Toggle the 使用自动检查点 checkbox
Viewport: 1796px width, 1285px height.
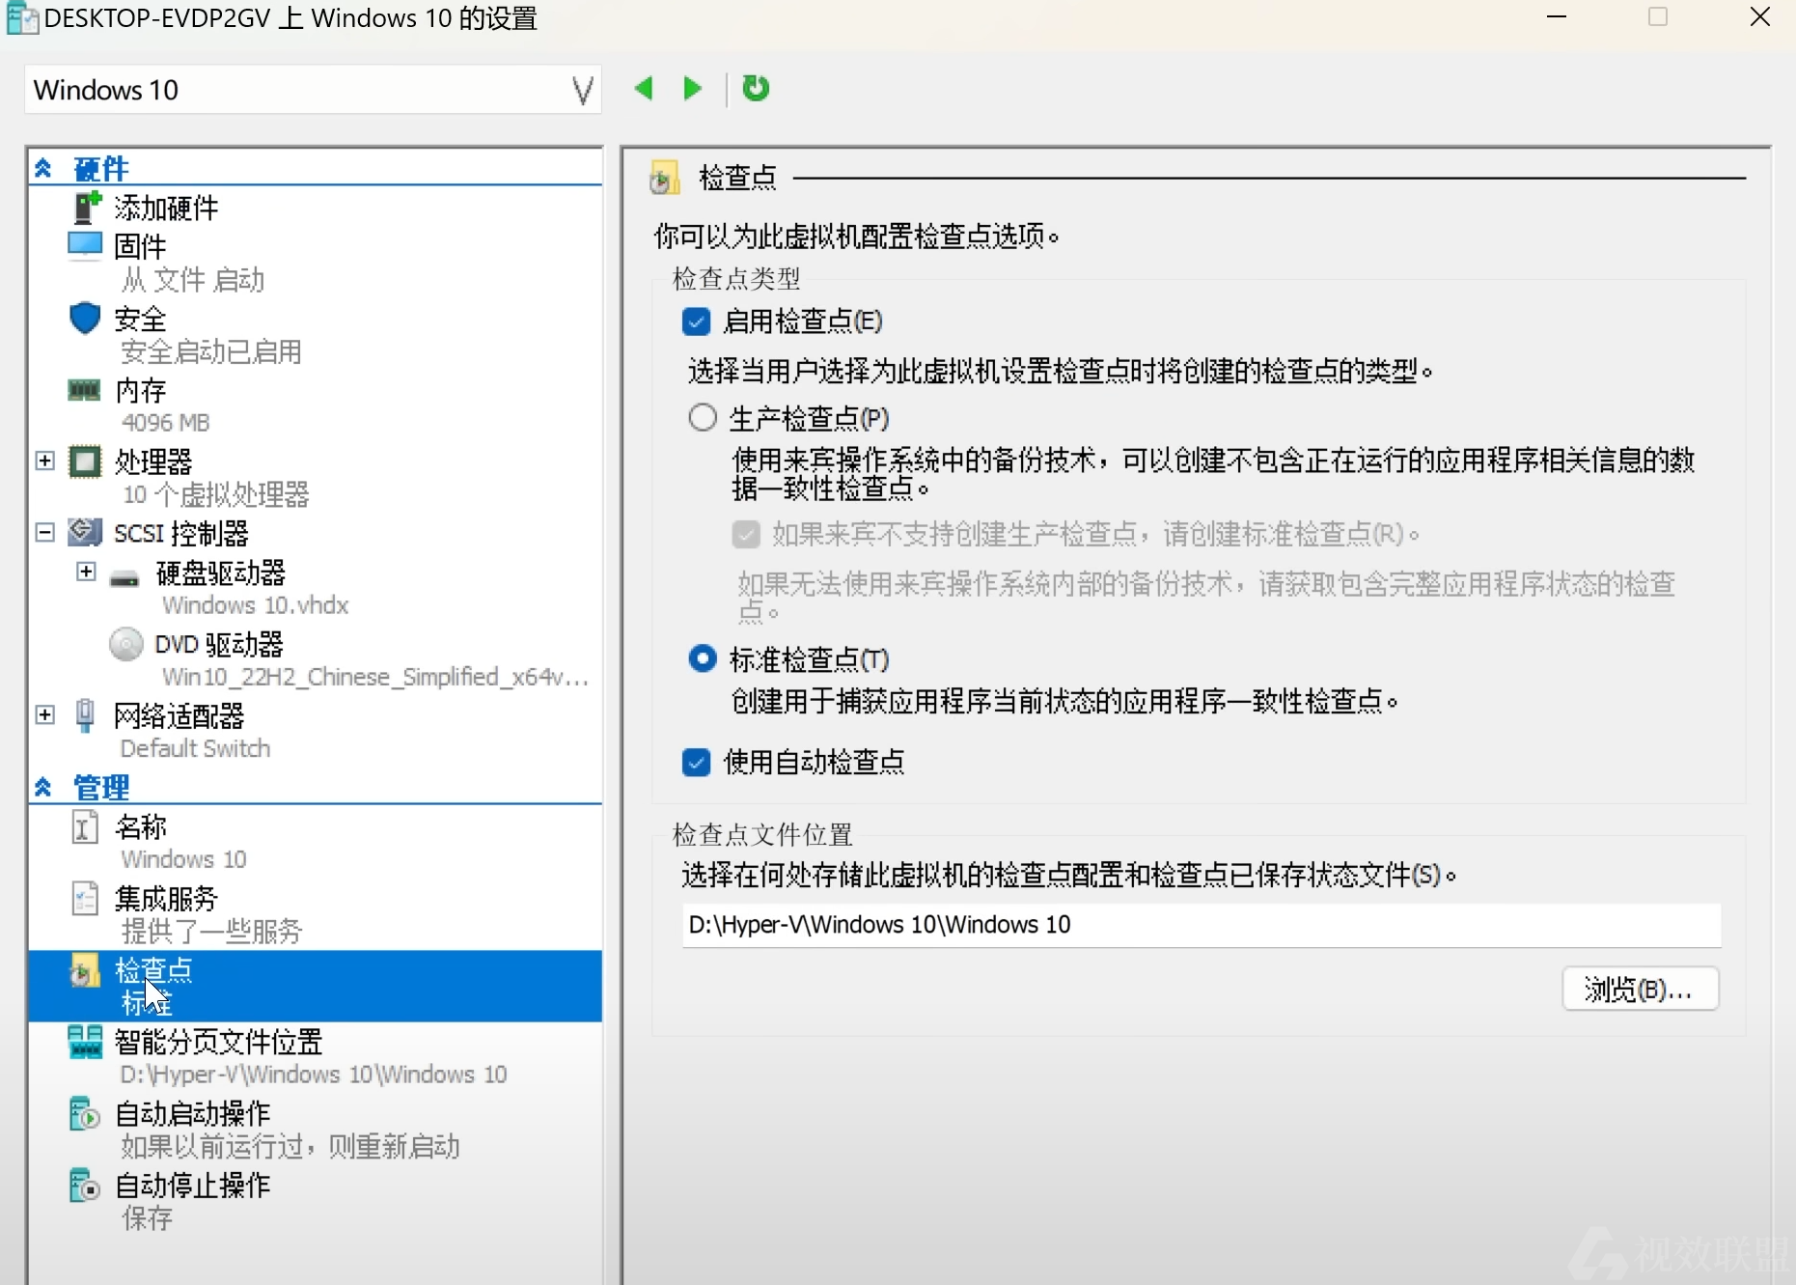[696, 763]
